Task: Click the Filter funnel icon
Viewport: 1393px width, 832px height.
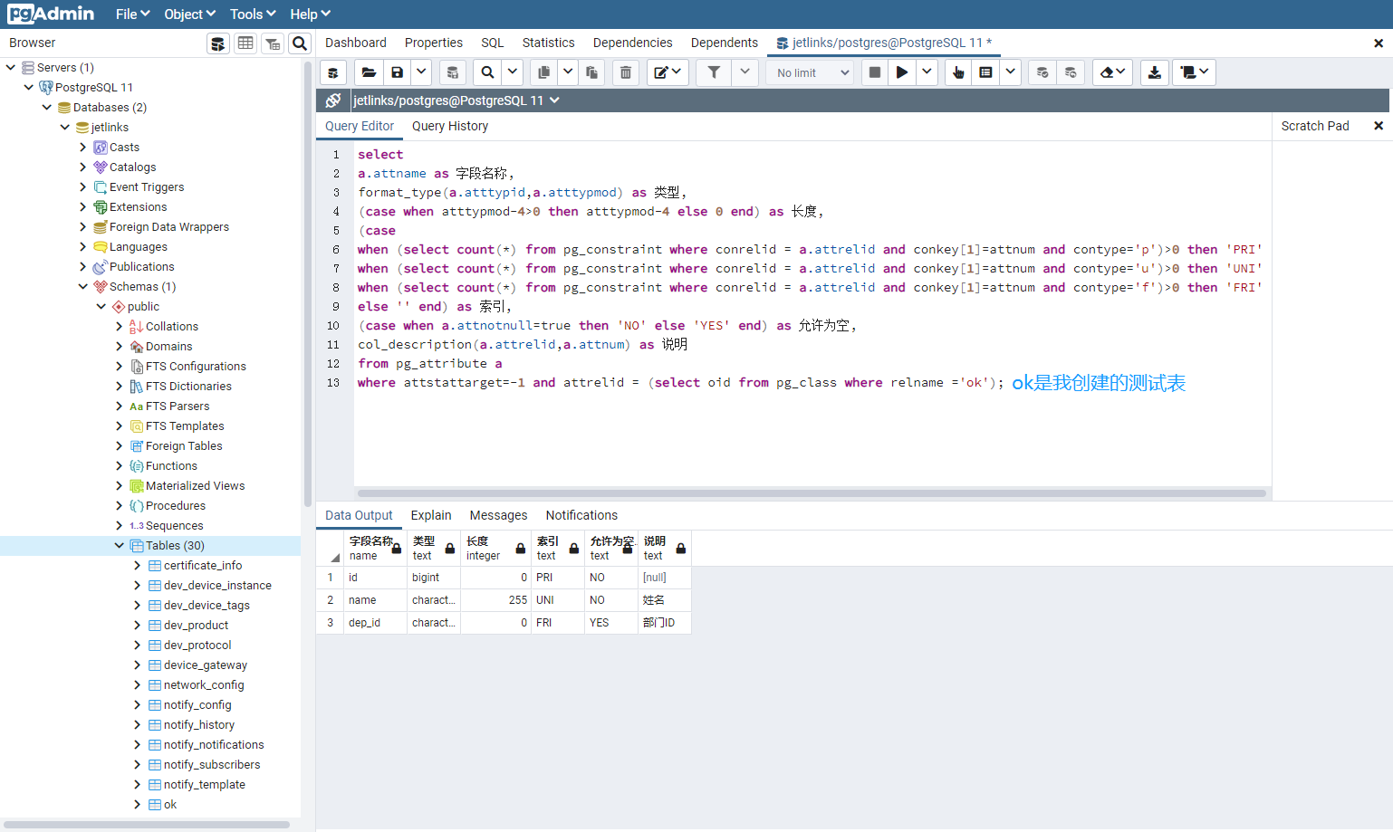Action: pos(714,72)
